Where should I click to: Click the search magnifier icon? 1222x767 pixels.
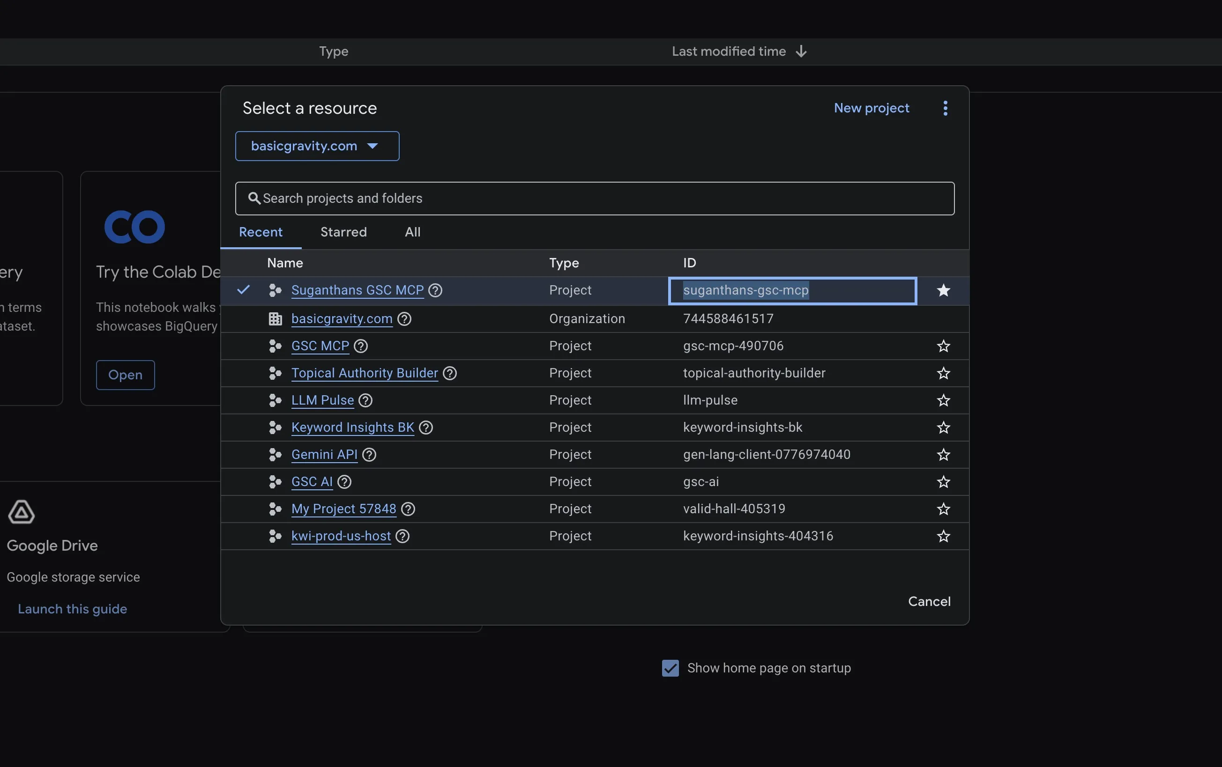point(254,199)
